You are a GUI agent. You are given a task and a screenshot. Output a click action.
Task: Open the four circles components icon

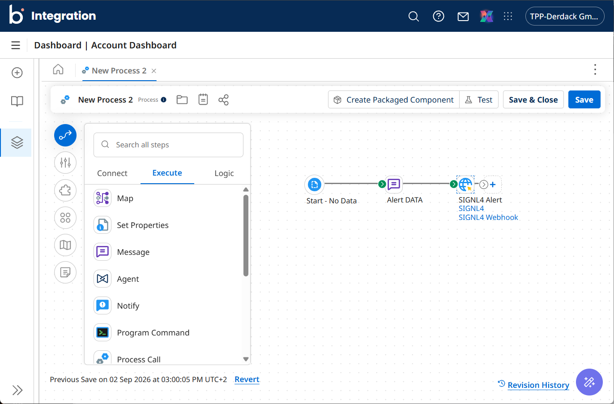tap(65, 218)
